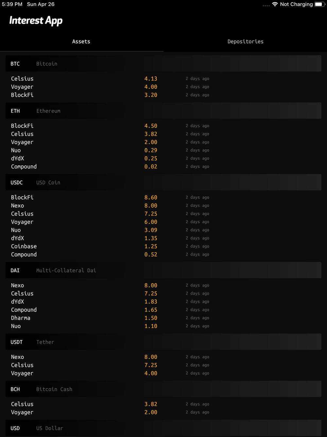Screen dimensions: 327x437
Task: Tap the BCH Bitcoin Cash header
Action: point(163,389)
